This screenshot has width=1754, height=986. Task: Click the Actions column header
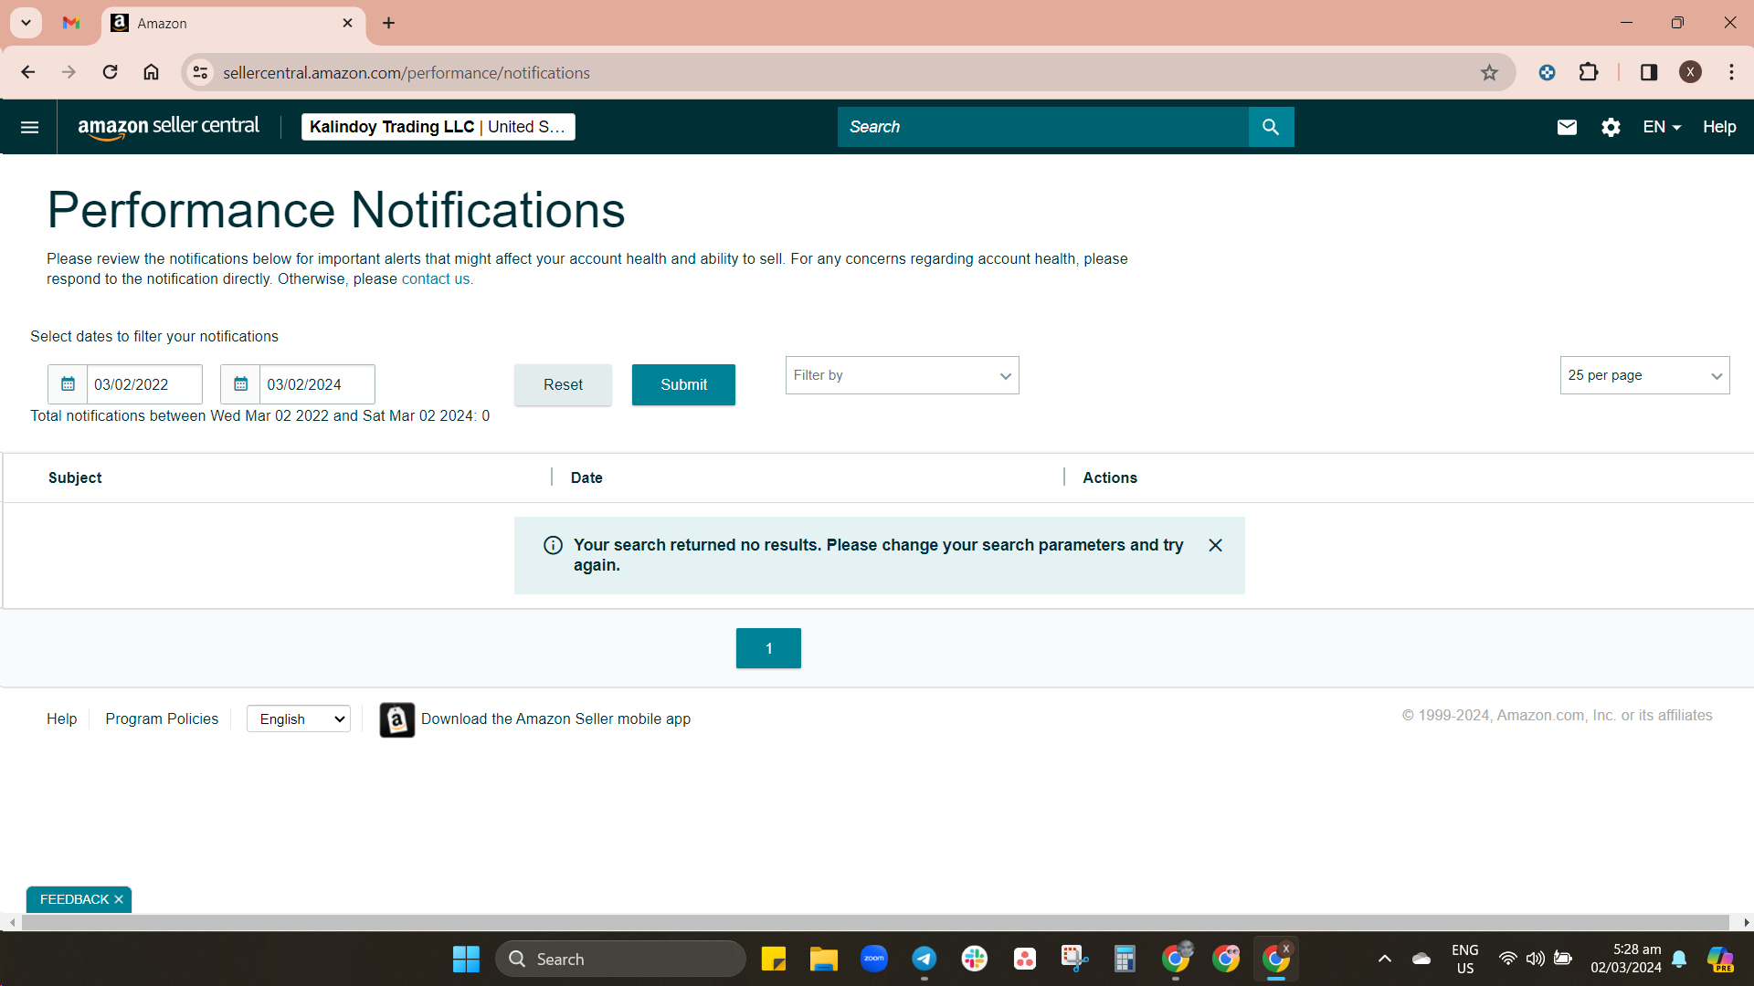coord(1110,477)
